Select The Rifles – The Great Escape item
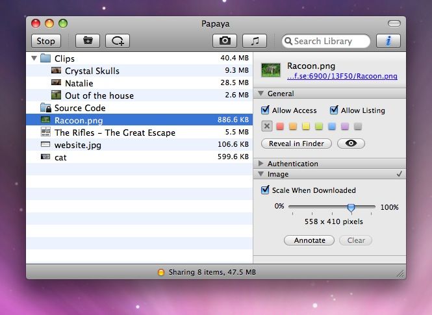This screenshot has height=315, width=432. click(114, 132)
